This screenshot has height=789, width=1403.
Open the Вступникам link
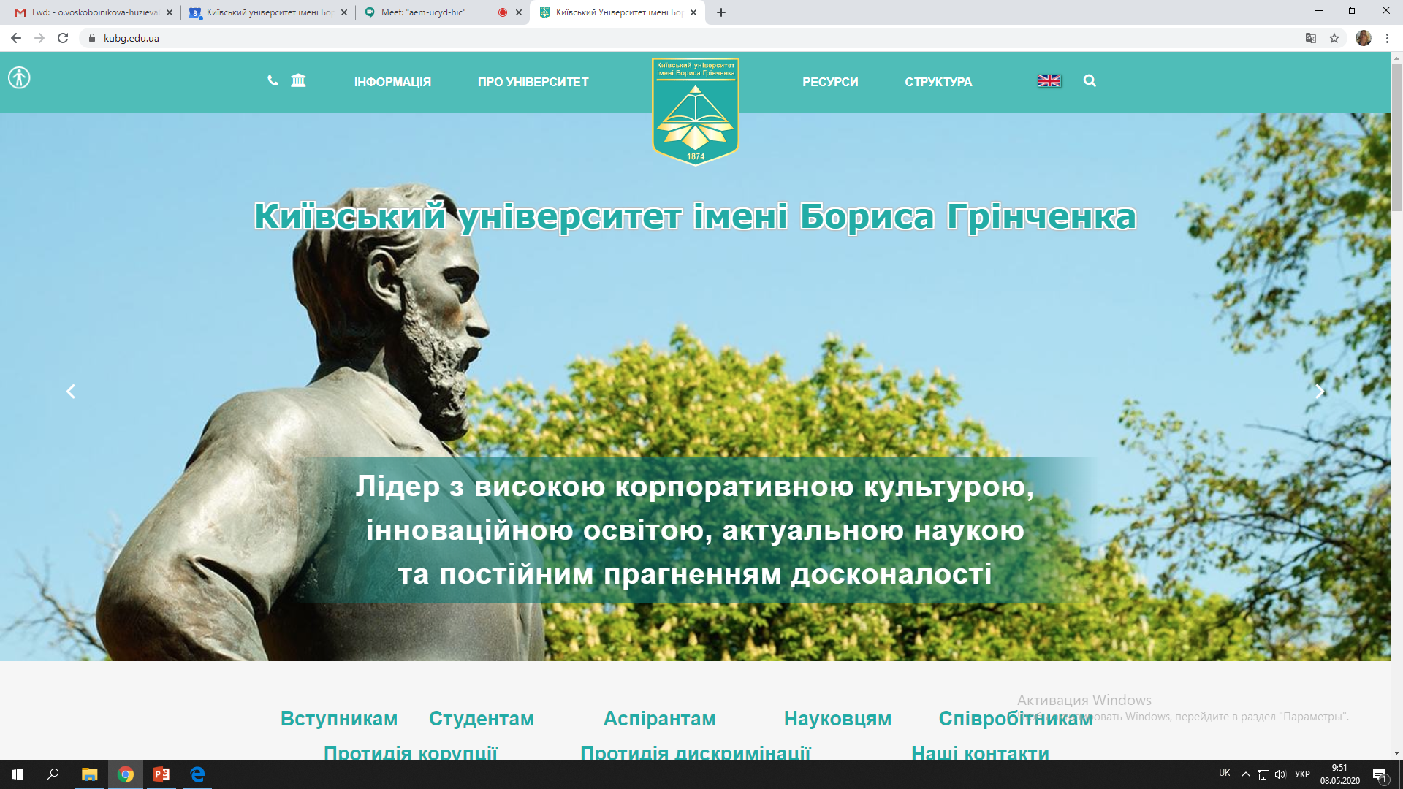point(339,718)
